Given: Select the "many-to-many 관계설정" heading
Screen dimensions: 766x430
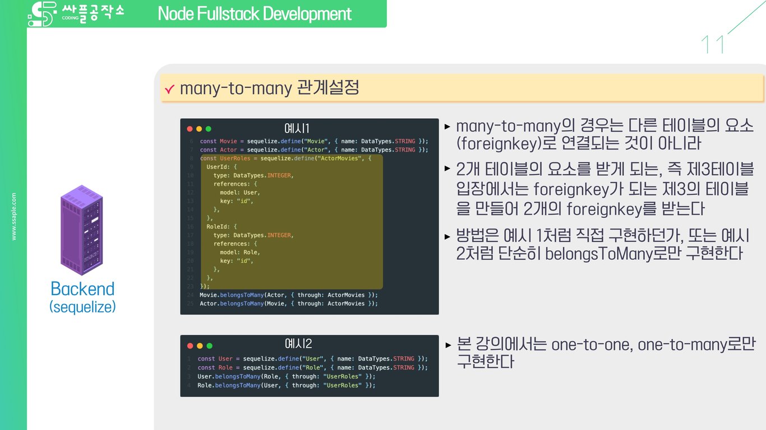Looking at the screenshot, I should tap(269, 88).
